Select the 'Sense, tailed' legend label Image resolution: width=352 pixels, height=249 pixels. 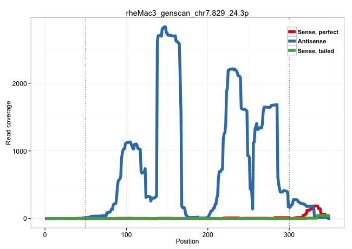[316, 51]
